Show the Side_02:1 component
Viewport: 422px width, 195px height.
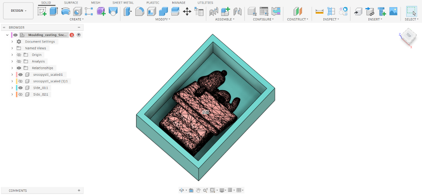pyautogui.click(x=20, y=95)
